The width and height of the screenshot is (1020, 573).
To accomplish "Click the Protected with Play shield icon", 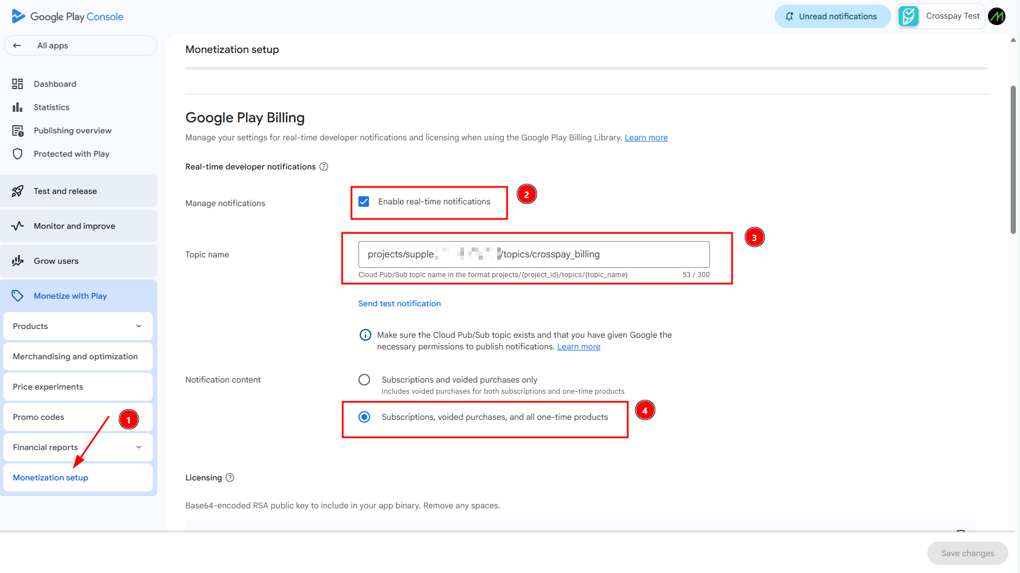I will tap(17, 154).
